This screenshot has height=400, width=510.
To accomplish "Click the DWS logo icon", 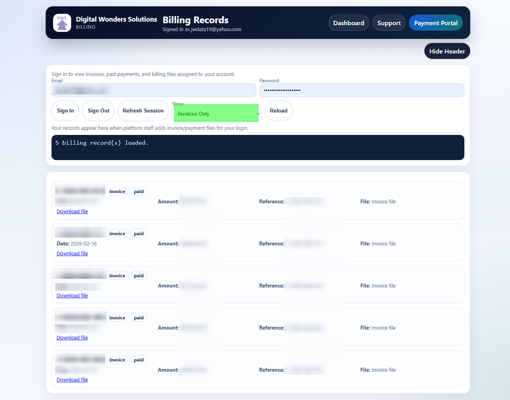I will (x=62, y=22).
